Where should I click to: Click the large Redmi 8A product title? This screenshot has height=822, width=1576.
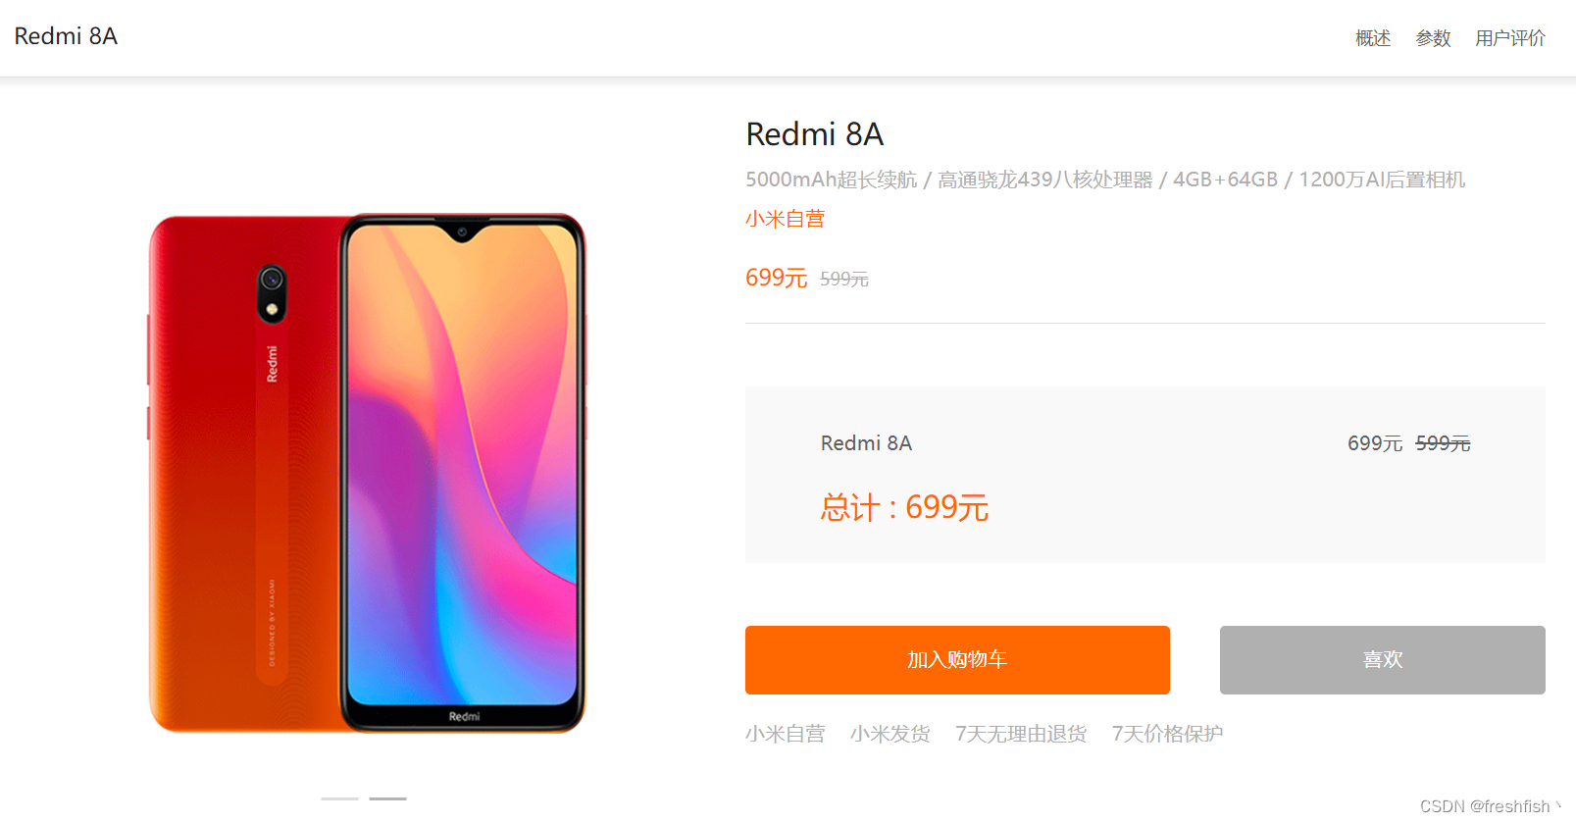point(814,134)
